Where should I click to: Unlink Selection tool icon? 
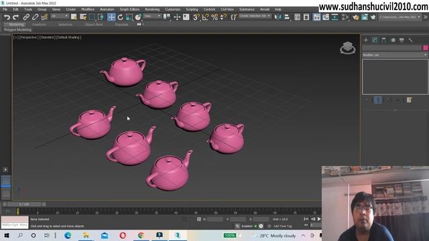coord(35,17)
